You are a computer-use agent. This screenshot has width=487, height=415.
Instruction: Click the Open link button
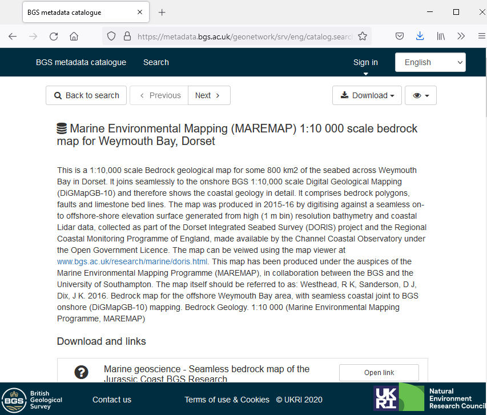(379, 372)
